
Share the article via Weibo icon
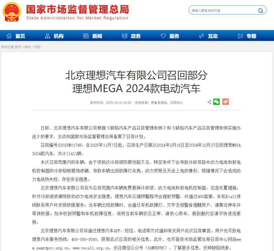[x=225, y=102]
